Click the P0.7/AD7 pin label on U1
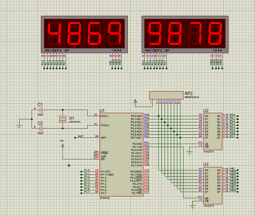This screenshot has height=216, width=255. [136, 138]
